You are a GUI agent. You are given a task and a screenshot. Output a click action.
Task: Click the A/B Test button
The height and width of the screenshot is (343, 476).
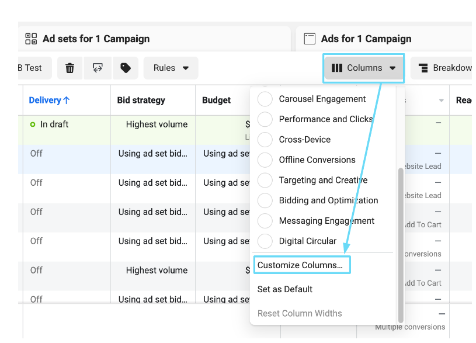click(34, 68)
